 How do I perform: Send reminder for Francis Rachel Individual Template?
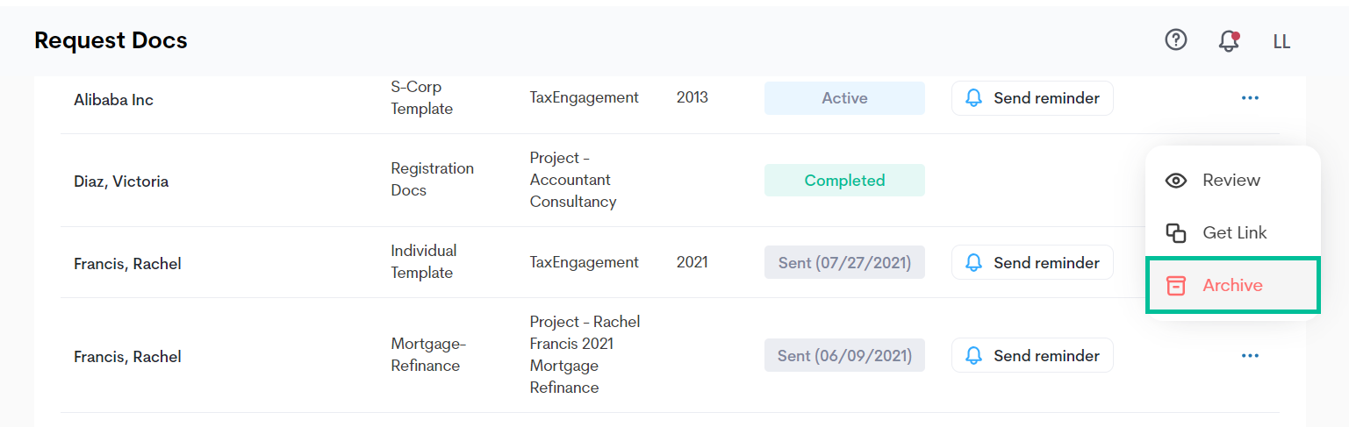coord(1032,262)
